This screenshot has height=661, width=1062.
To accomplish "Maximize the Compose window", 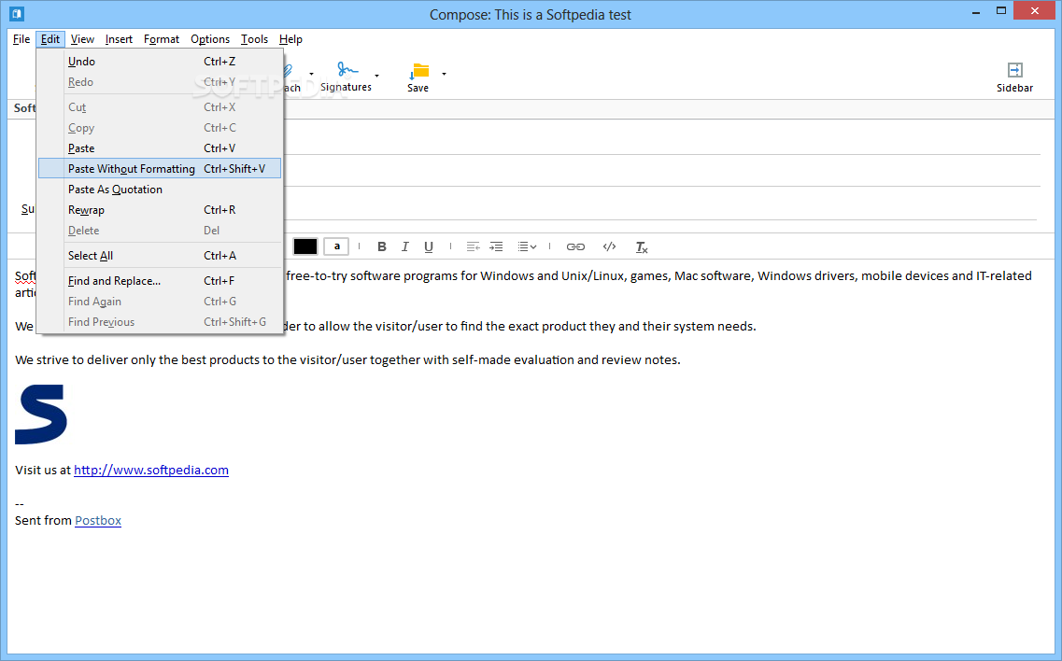I will (1001, 11).
